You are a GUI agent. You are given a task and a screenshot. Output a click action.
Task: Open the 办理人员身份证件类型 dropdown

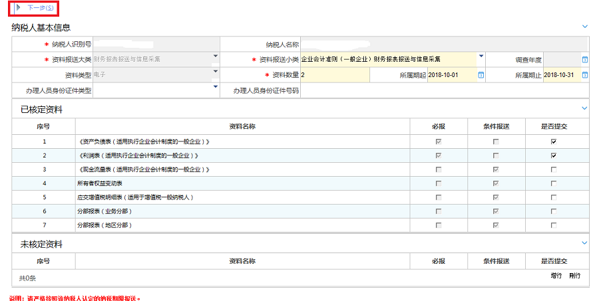click(216, 86)
